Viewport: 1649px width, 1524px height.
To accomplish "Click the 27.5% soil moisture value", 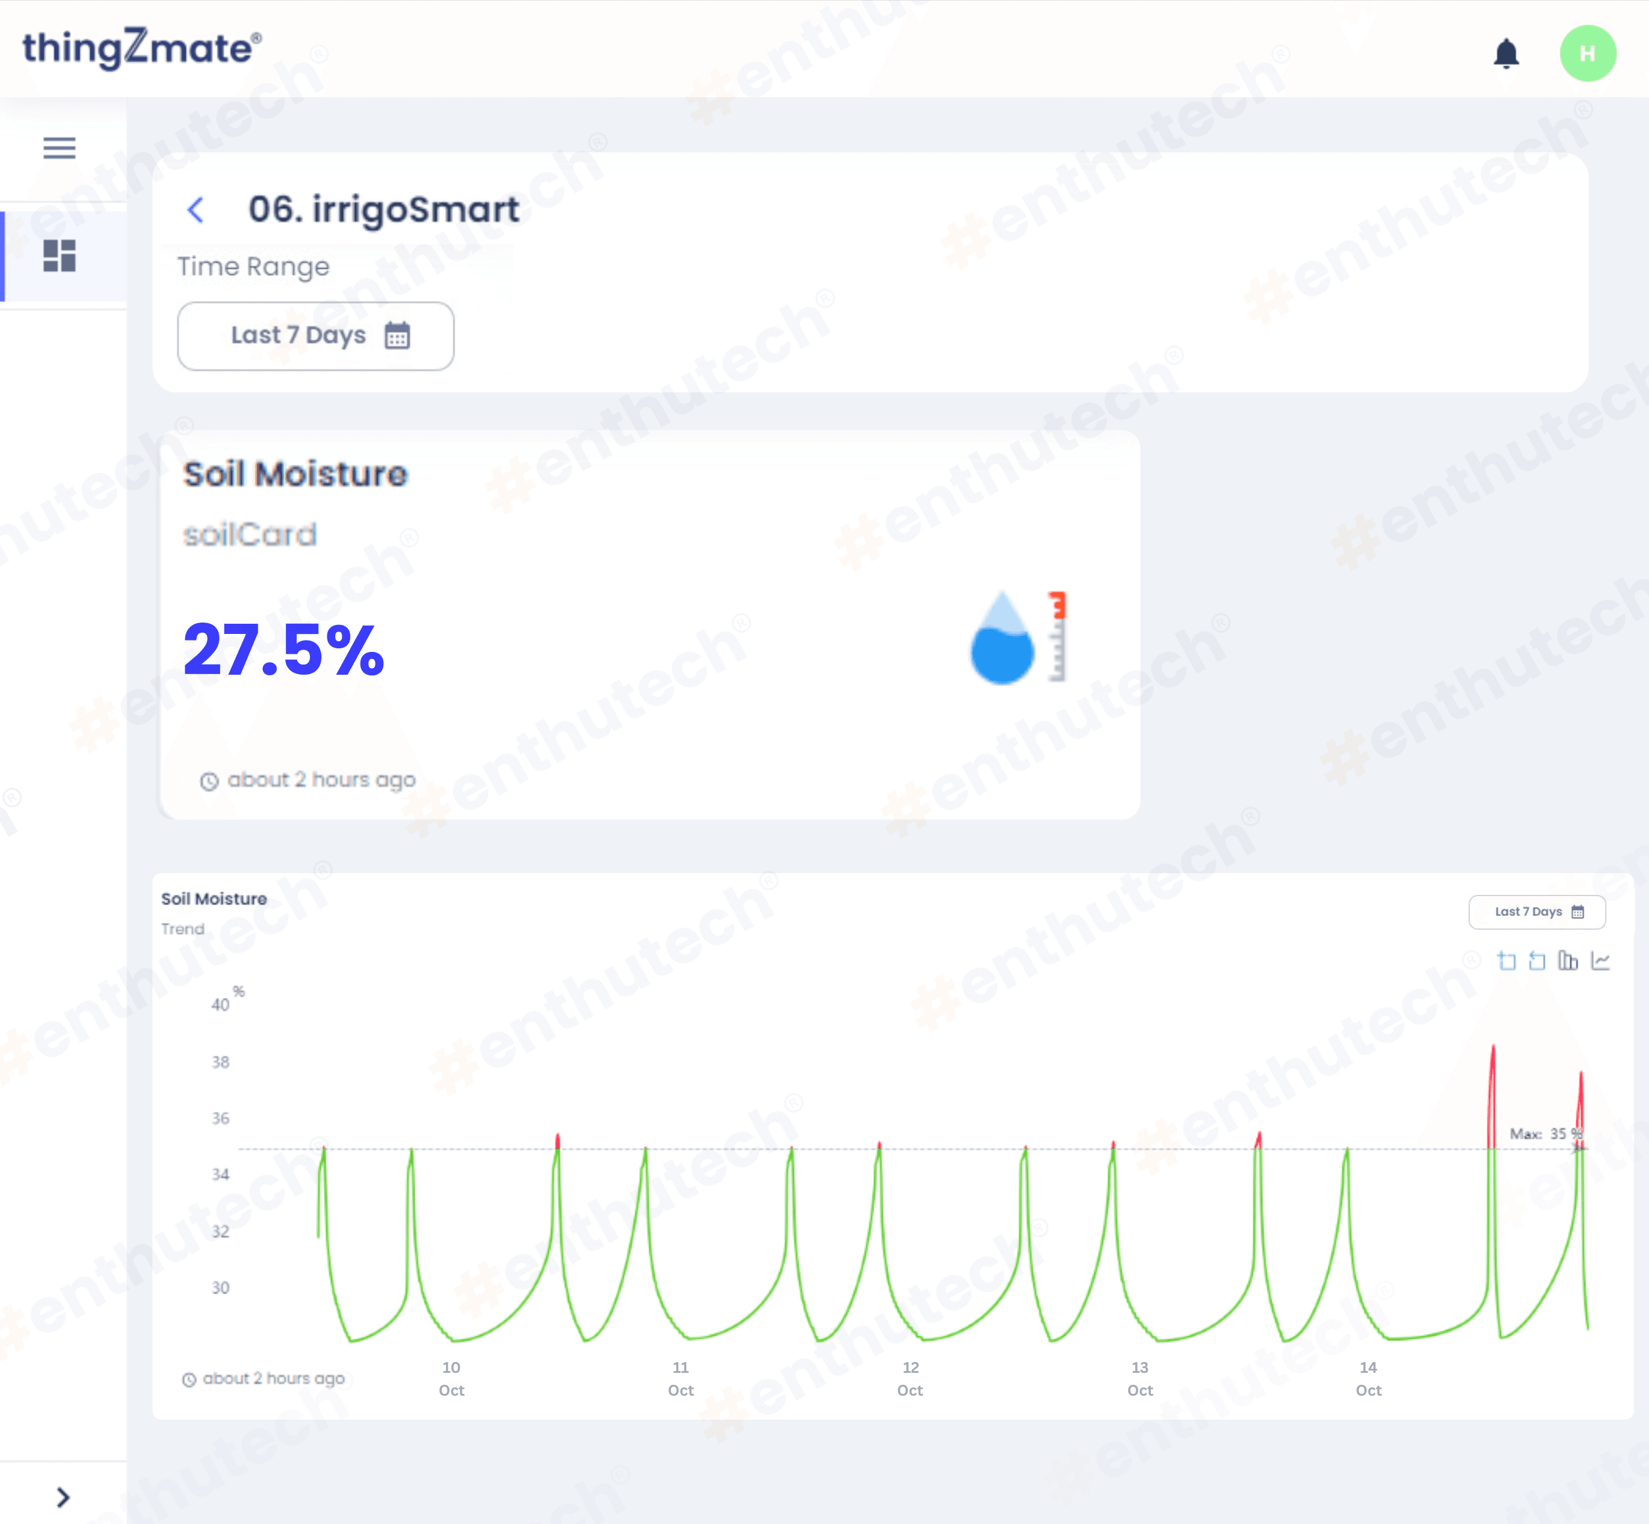I will point(284,650).
